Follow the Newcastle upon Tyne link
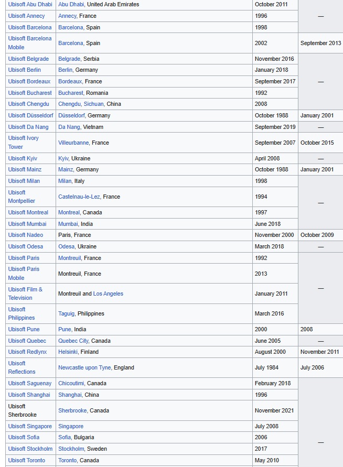This screenshot has width=343, height=467. pyautogui.click(x=84, y=367)
